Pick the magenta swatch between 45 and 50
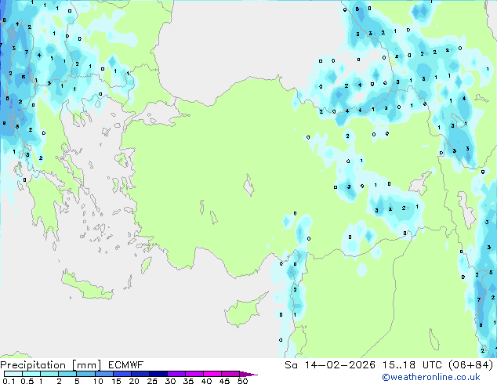 point(233,375)
